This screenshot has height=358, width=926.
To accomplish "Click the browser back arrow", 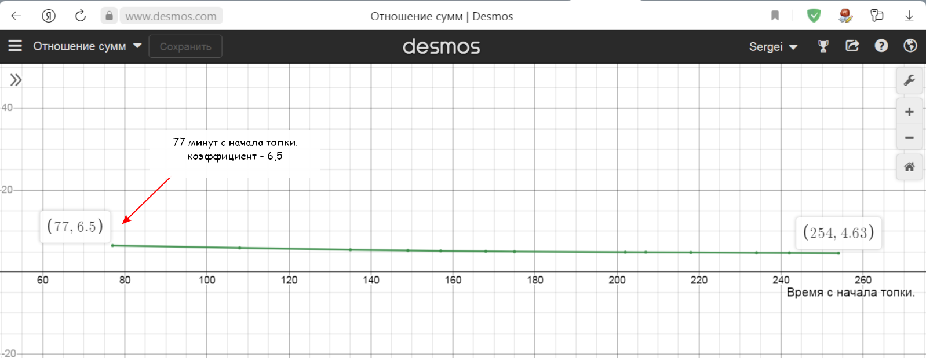I will (x=16, y=16).
